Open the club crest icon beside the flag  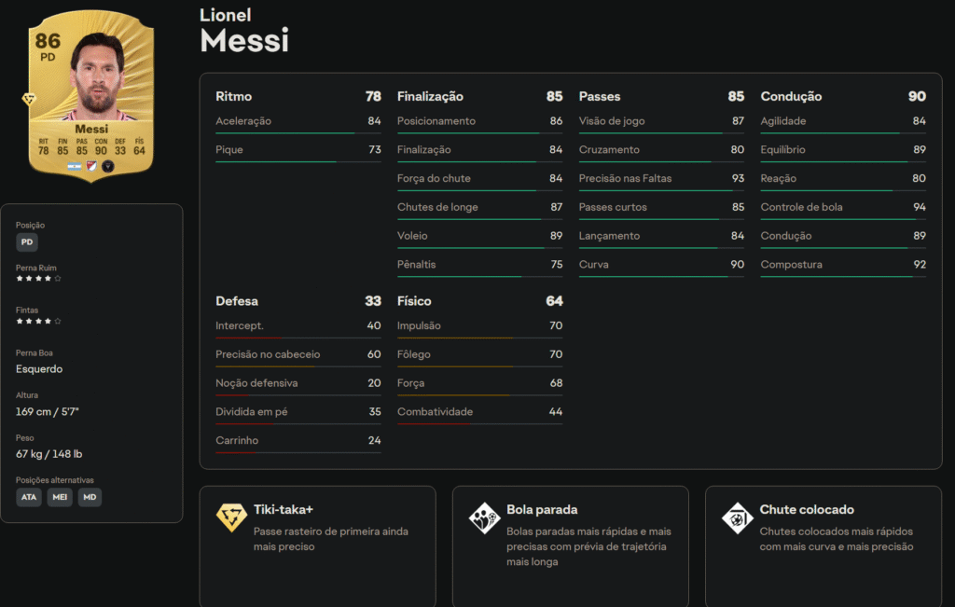click(x=92, y=166)
